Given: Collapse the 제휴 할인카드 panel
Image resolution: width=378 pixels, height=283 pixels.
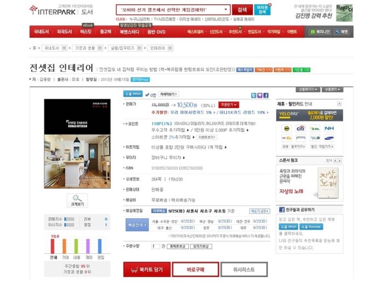Looking at the screenshot, I should pyautogui.click(x=339, y=103).
